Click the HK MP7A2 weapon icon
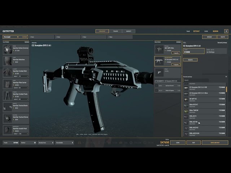Image resolution: width=231 pixels, height=173 pixels. (x=186, y=99)
